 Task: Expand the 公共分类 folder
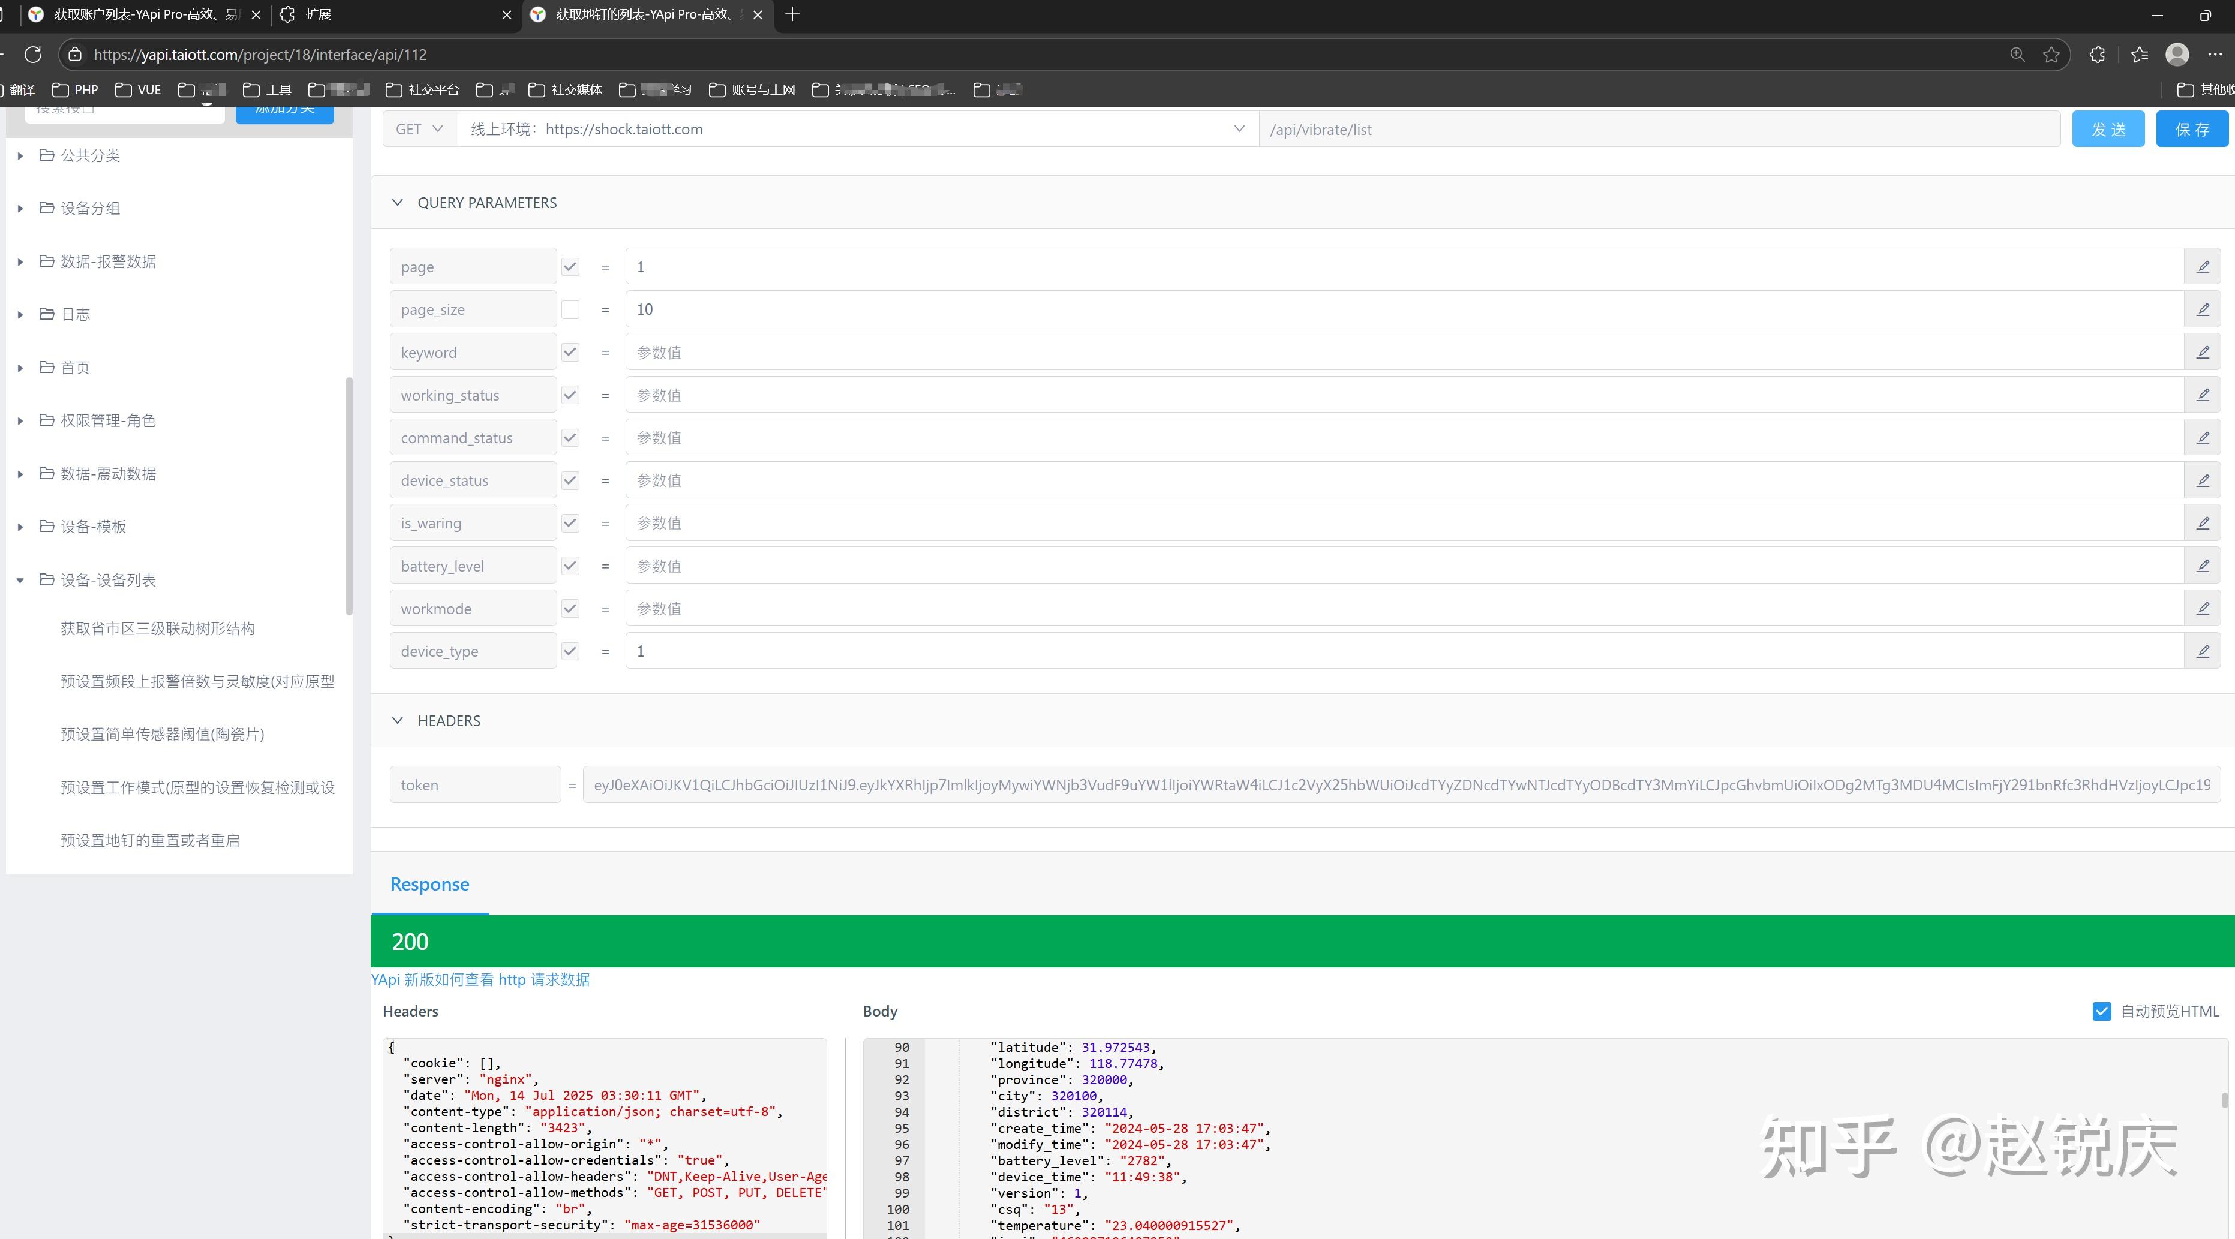pos(20,156)
